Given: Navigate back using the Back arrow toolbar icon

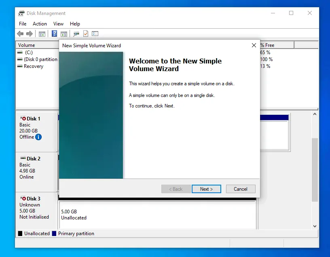Looking at the screenshot, I should [x=20, y=34].
